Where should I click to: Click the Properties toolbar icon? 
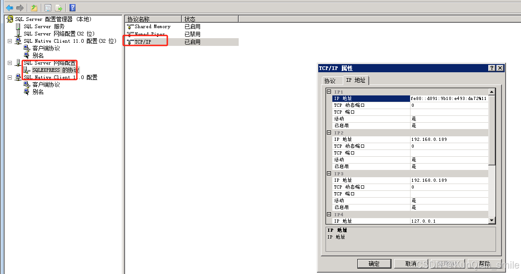pyautogui.click(x=48, y=8)
